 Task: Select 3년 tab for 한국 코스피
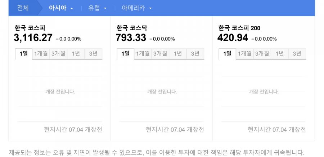point(93,54)
